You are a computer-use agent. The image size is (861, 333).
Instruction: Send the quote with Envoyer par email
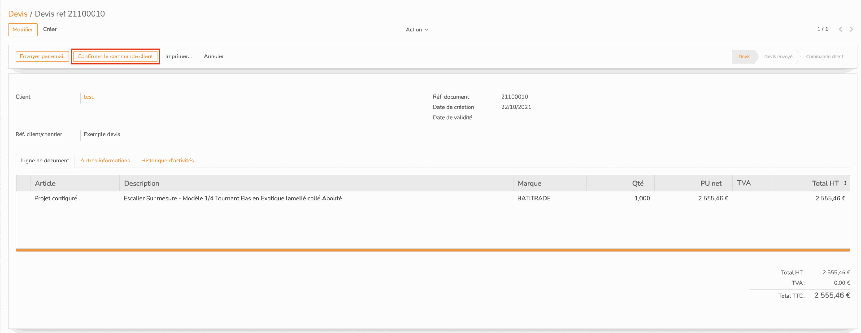coord(42,56)
